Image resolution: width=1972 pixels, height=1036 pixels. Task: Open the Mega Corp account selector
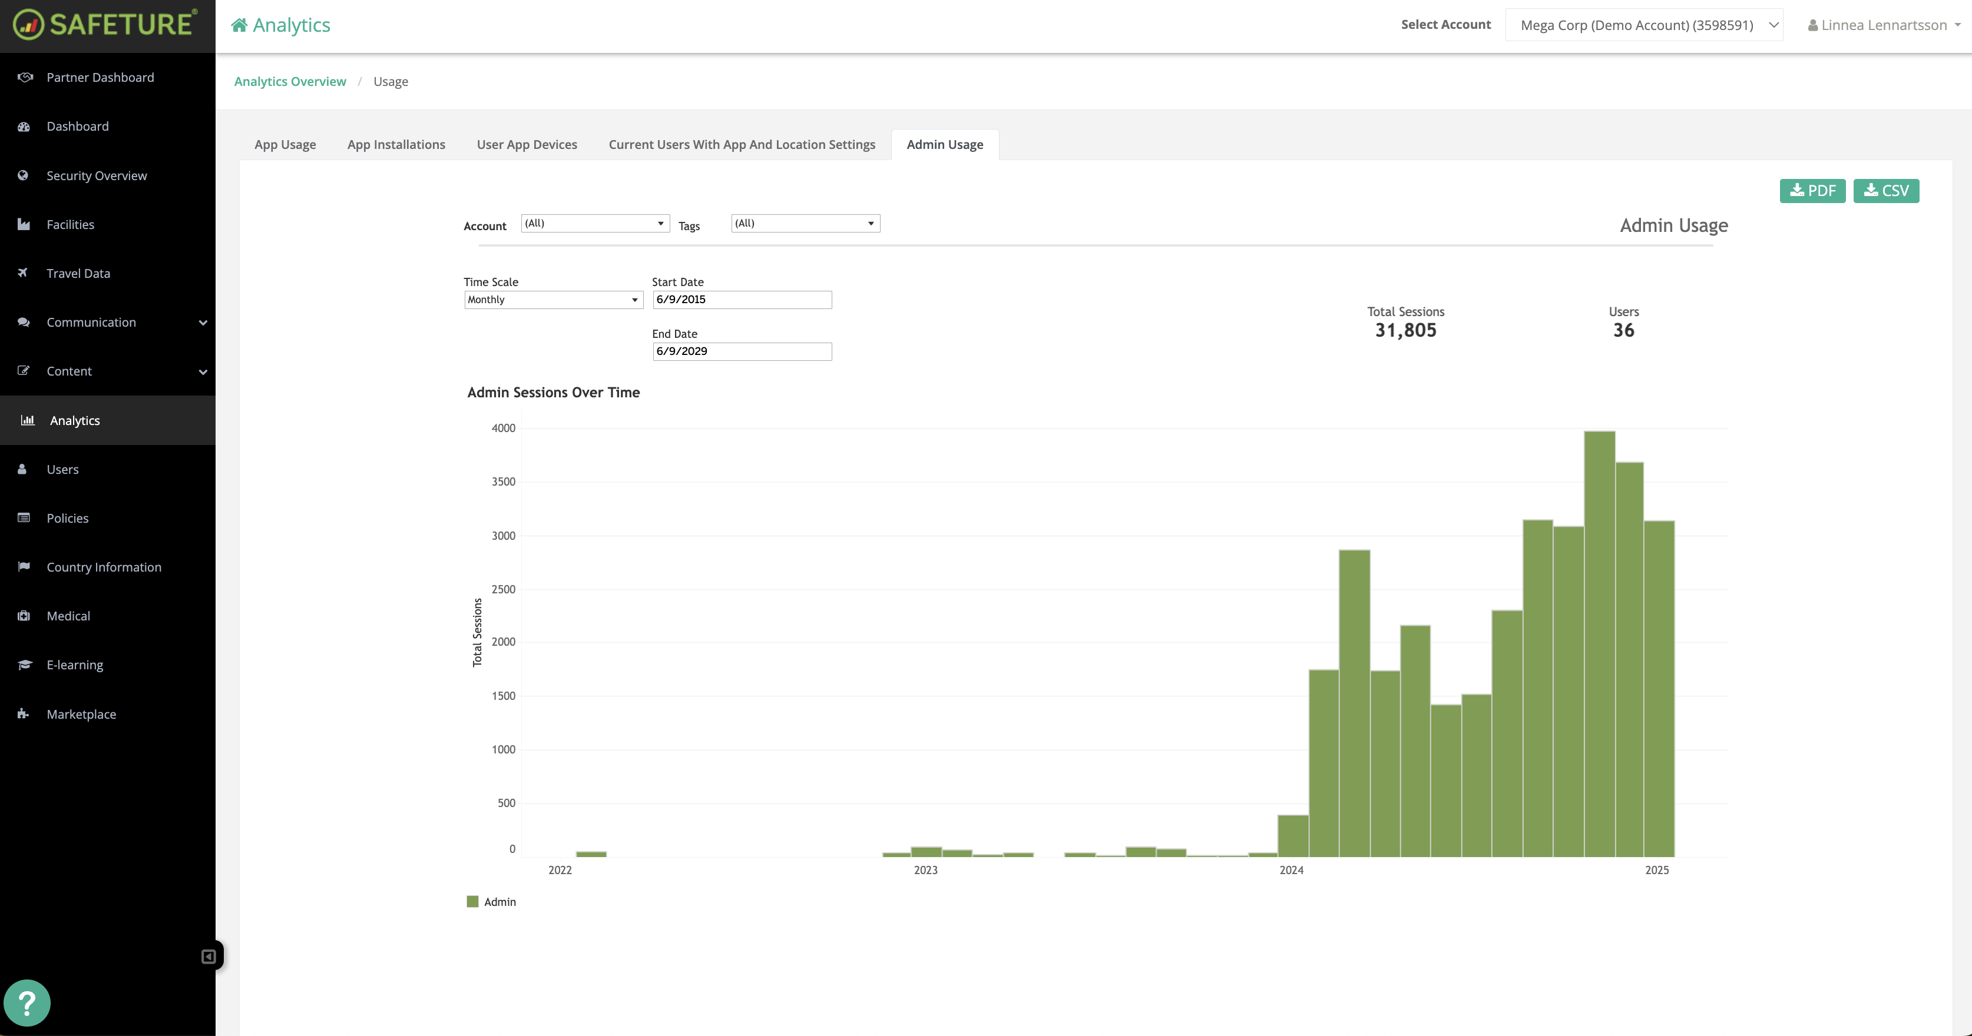click(1643, 25)
